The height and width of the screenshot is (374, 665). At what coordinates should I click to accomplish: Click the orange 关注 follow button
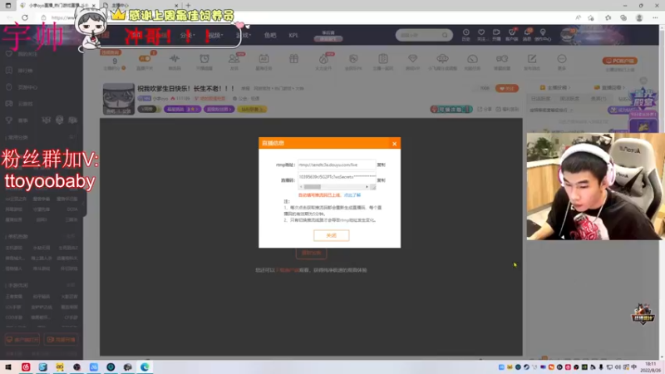click(x=507, y=89)
